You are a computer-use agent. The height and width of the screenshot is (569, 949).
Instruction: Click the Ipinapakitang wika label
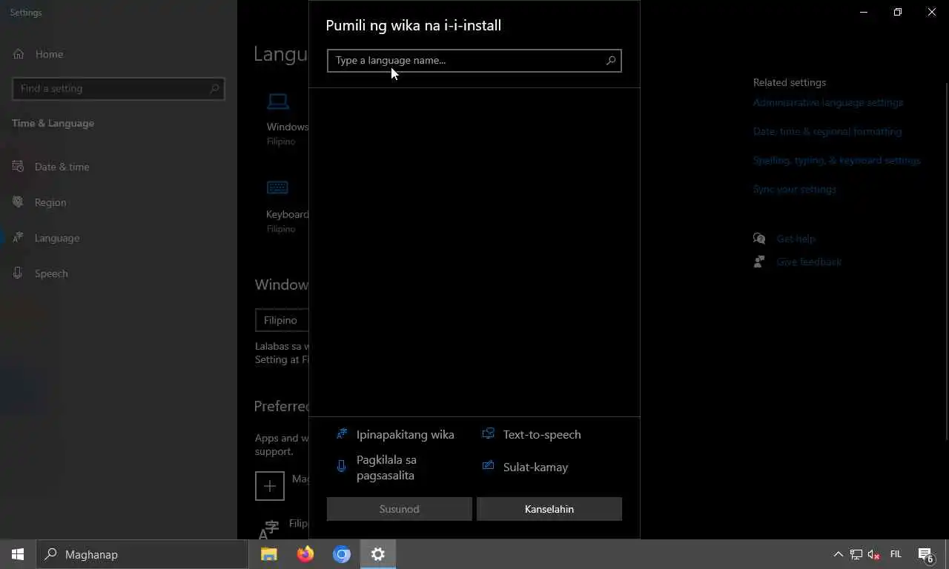[405, 435]
